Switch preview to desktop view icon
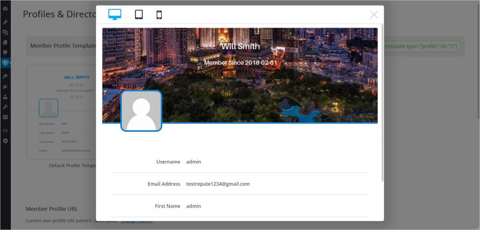The height and width of the screenshot is (230, 480). point(115,14)
